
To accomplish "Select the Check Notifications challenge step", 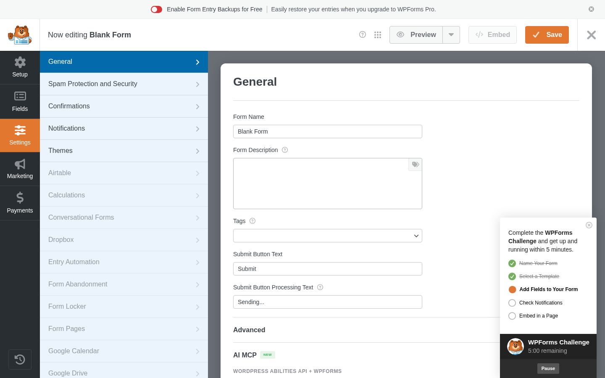I will click(536, 303).
